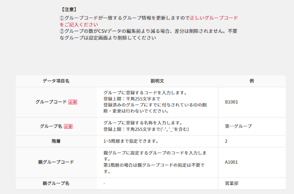294x194 pixels.
Task: Click the 階層 row label
Action: pos(56,141)
